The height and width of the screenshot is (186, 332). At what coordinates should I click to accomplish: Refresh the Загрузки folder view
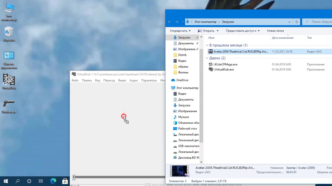click(x=297, y=22)
